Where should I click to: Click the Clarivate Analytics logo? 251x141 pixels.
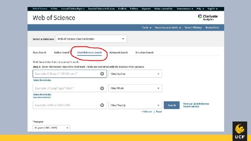[208, 17]
